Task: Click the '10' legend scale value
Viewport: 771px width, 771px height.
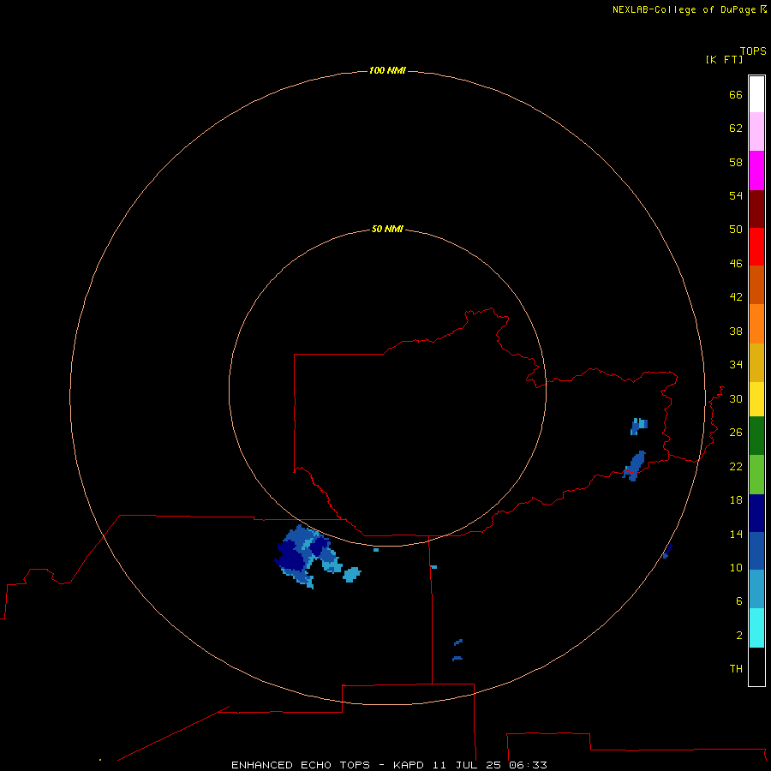Action: click(736, 568)
